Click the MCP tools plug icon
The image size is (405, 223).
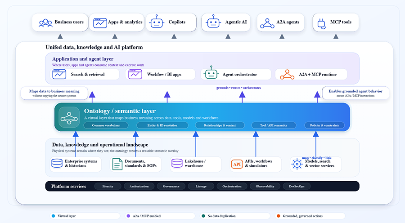click(x=322, y=22)
